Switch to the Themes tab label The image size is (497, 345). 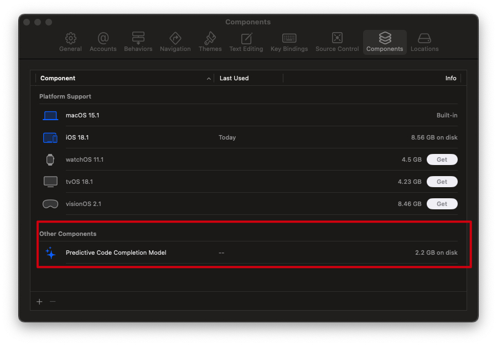click(210, 49)
